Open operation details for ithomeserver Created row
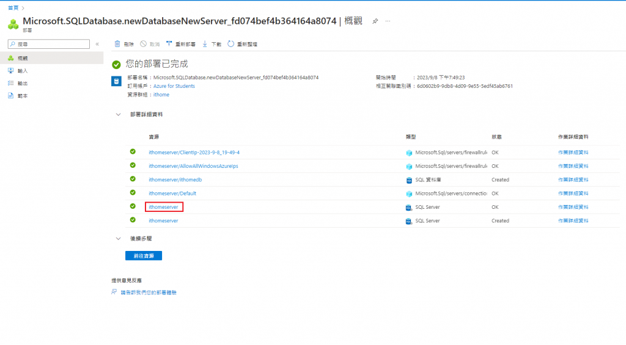The width and height of the screenshot is (626, 345). (573, 220)
